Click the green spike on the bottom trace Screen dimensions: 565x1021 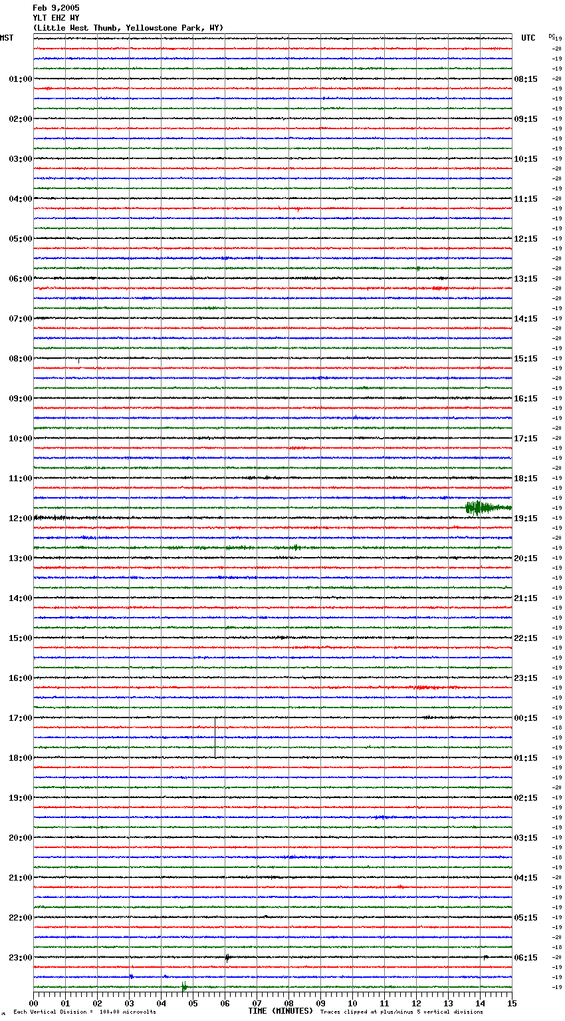click(x=184, y=986)
